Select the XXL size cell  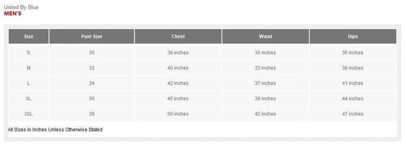pos(29,114)
